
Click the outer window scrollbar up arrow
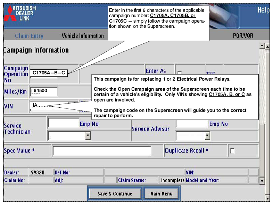click(x=267, y=47)
